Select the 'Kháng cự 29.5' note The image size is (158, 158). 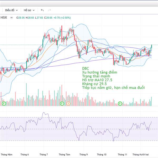(x=94, y=84)
